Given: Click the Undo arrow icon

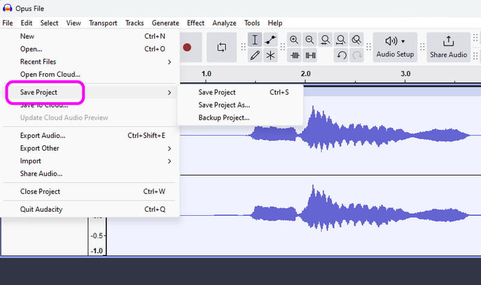Looking at the screenshot, I should 342,55.
